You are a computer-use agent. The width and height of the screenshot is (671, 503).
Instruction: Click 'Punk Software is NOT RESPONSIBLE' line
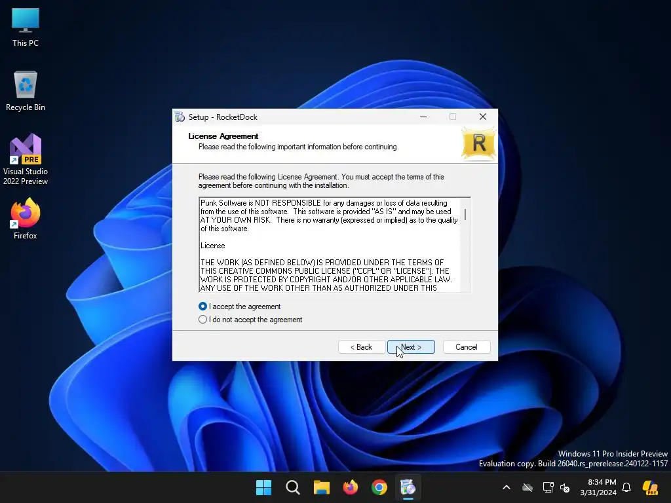[x=324, y=203]
